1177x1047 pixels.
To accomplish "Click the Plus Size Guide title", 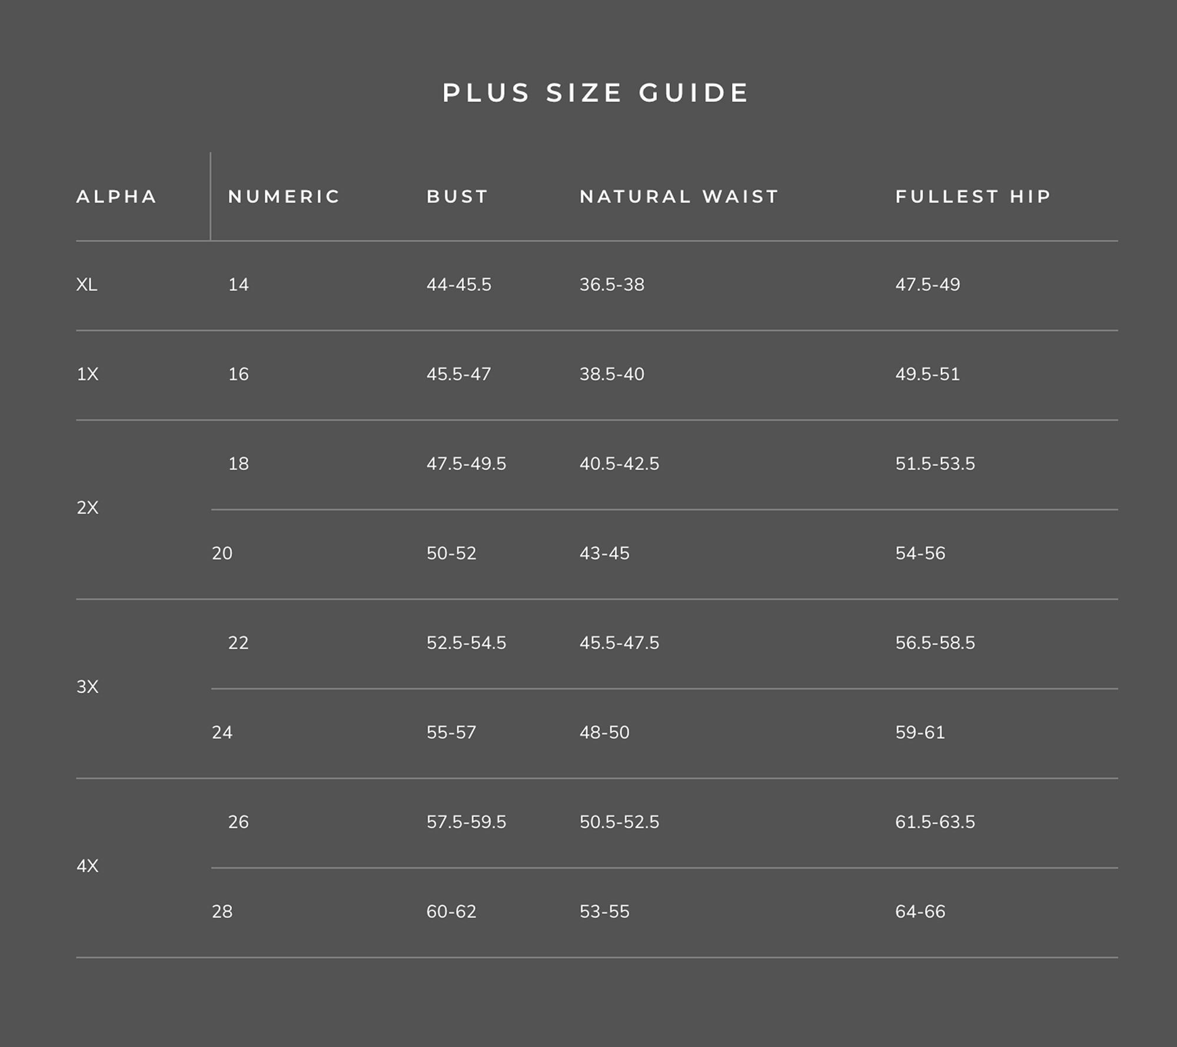I will click(596, 93).
